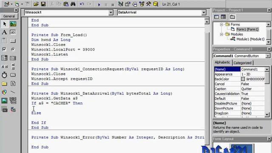Image resolution: width=272 pixels, height=153 pixels.
Task: Select the CommandButton control in the toolbox
Action: 13,41
